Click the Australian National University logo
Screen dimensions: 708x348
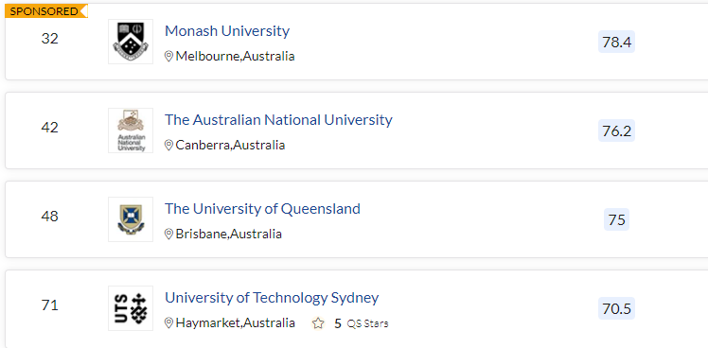[x=131, y=130]
